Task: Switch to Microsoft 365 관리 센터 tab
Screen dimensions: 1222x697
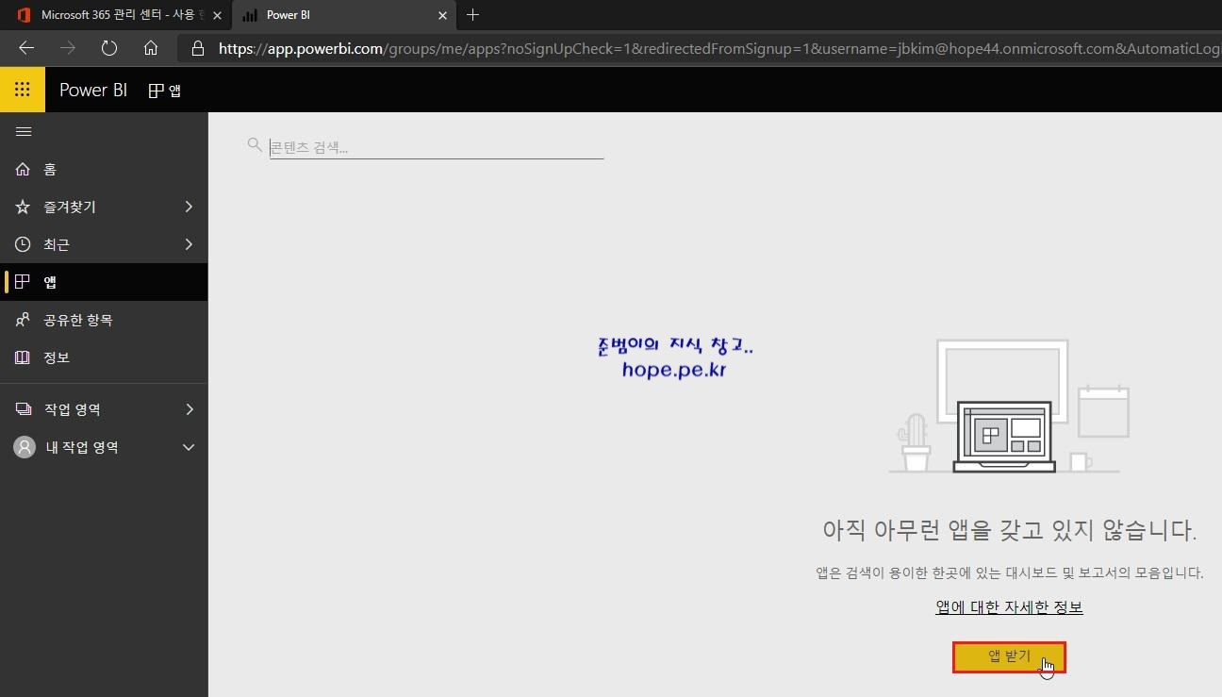Action: 117,15
